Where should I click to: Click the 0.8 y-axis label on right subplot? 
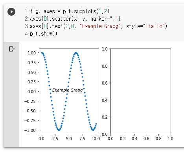tap(105, 66)
